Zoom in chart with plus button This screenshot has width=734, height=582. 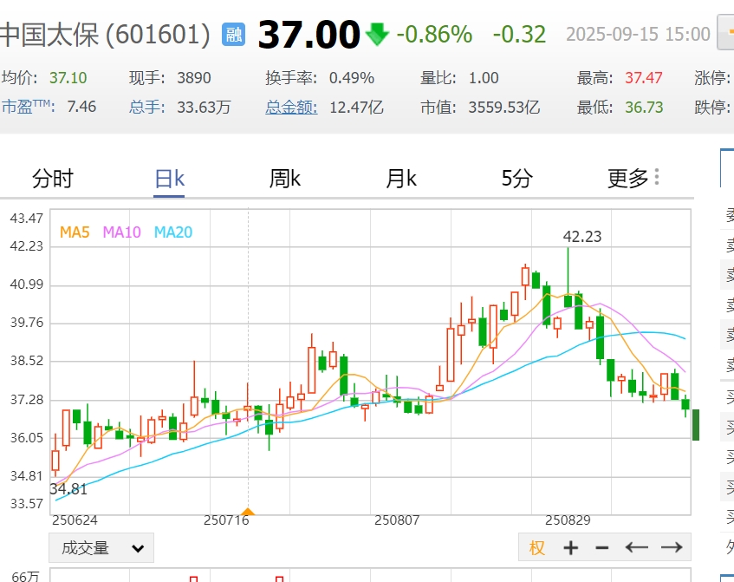[570, 547]
